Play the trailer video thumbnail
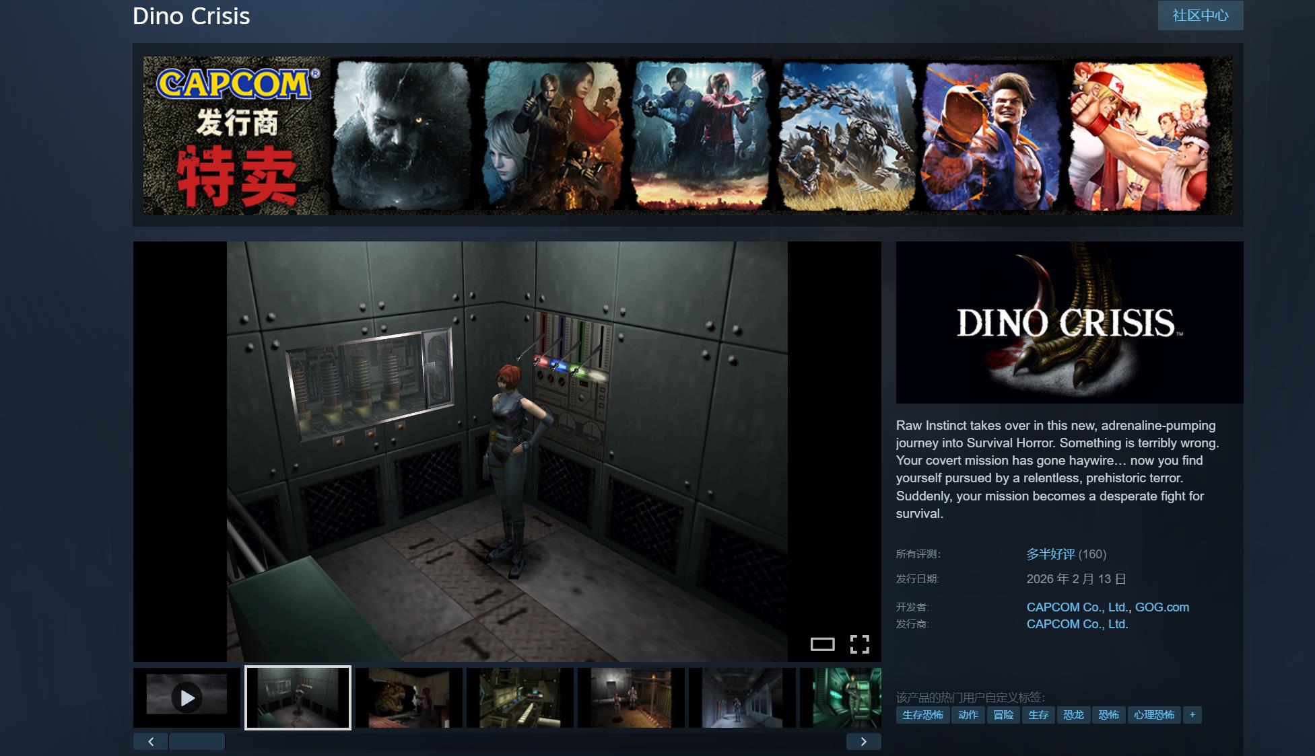The image size is (1315, 756). pyautogui.click(x=187, y=697)
